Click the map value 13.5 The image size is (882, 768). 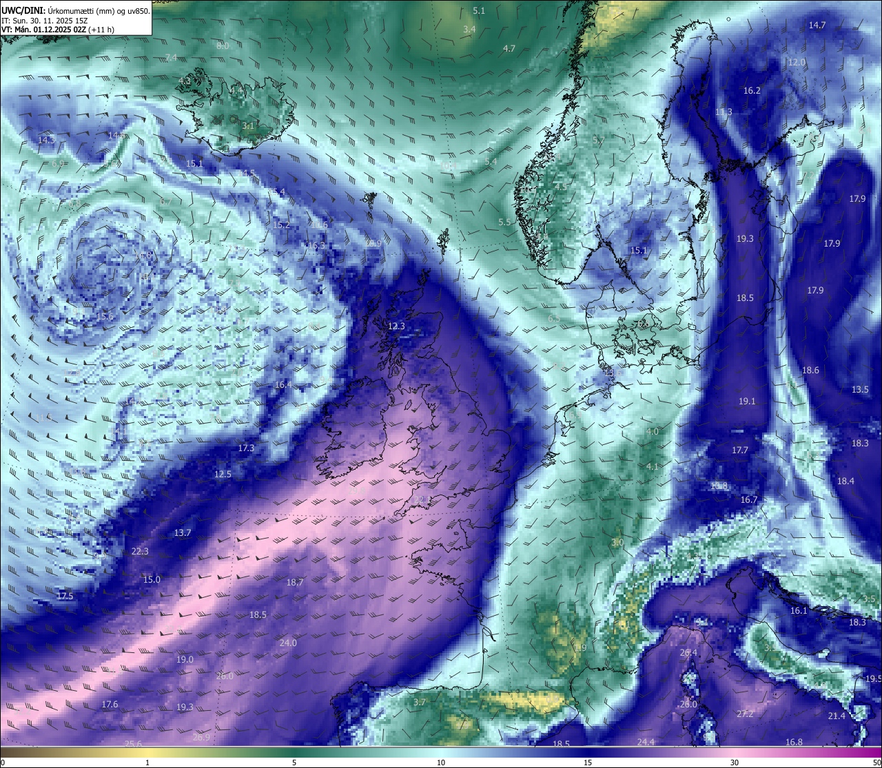[860, 389]
